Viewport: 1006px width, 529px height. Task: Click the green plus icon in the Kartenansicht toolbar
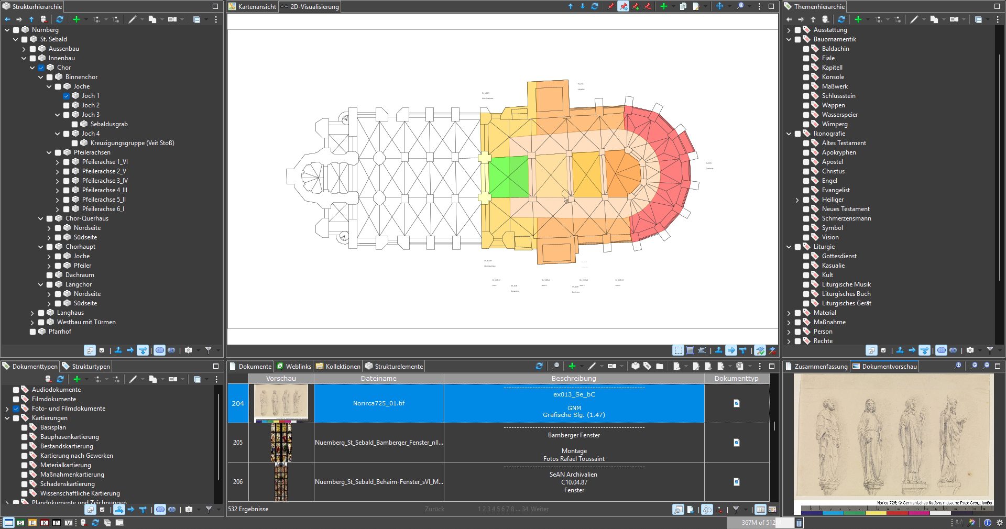coord(663,6)
